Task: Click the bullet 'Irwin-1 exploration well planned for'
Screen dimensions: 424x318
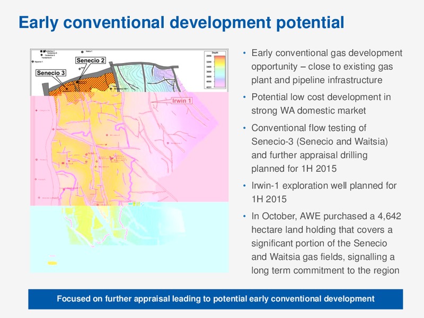Action: click(x=324, y=186)
